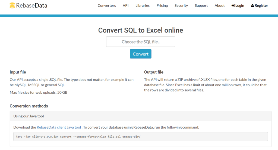Open the RebaseData client Java tool link
Screen dimensions: 278x150
[59, 127]
